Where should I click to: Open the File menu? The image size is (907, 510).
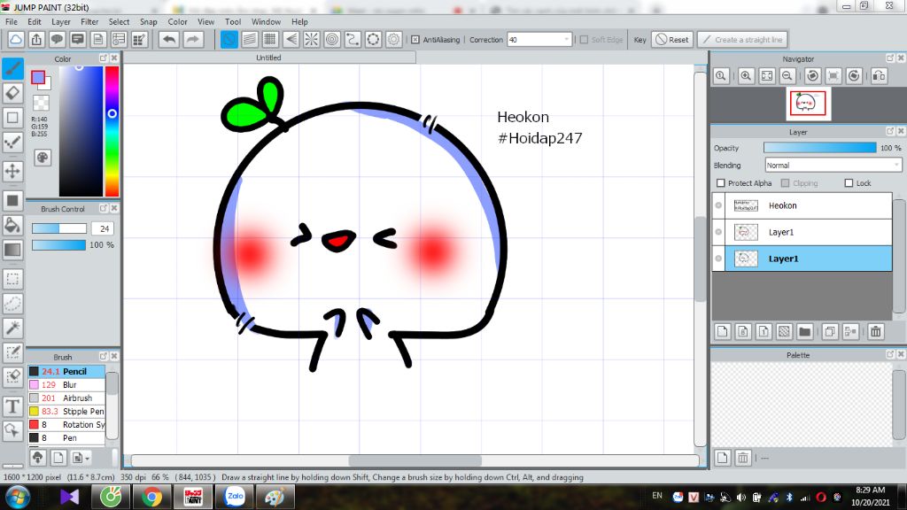11,21
